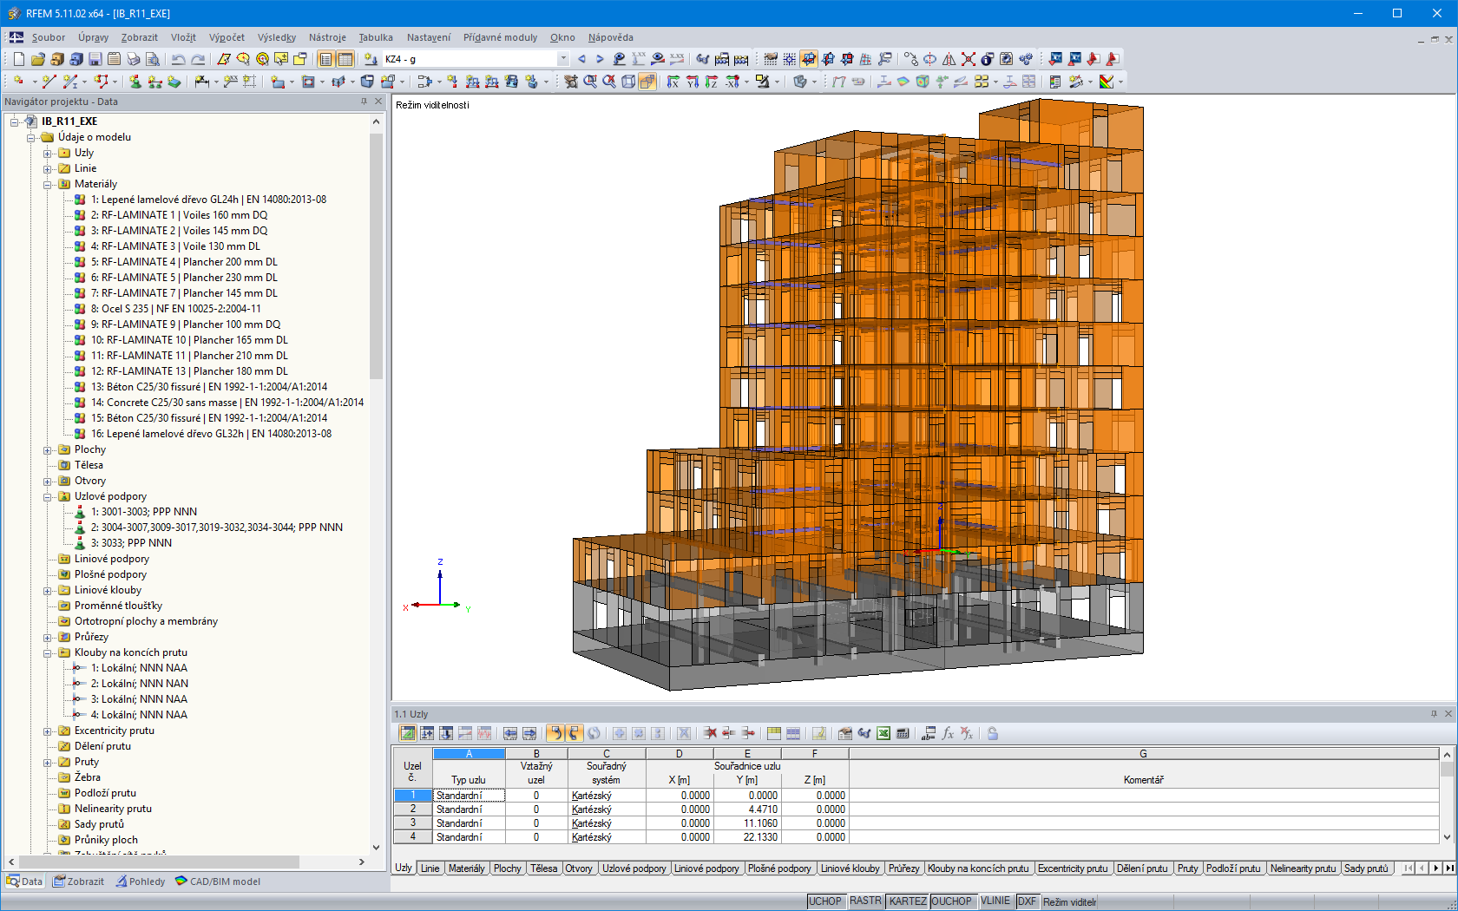This screenshot has width=1458, height=911.
Task: Select the red X delete row icon
Action: click(x=708, y=733)
